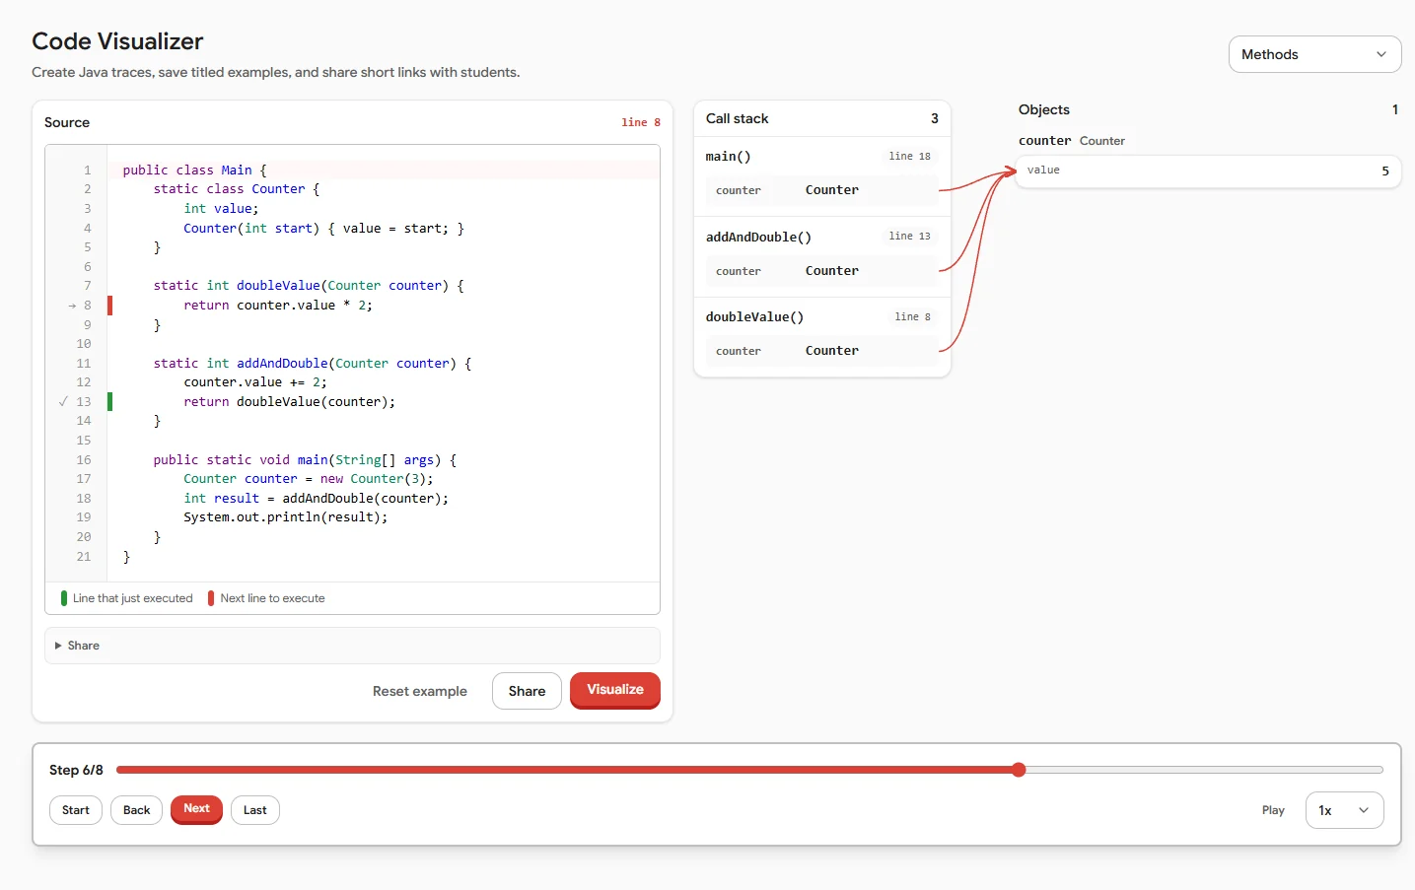Click code line 17 'Counter counter = new Counter(3);'
1415x890 pixels.
(308, 479)
